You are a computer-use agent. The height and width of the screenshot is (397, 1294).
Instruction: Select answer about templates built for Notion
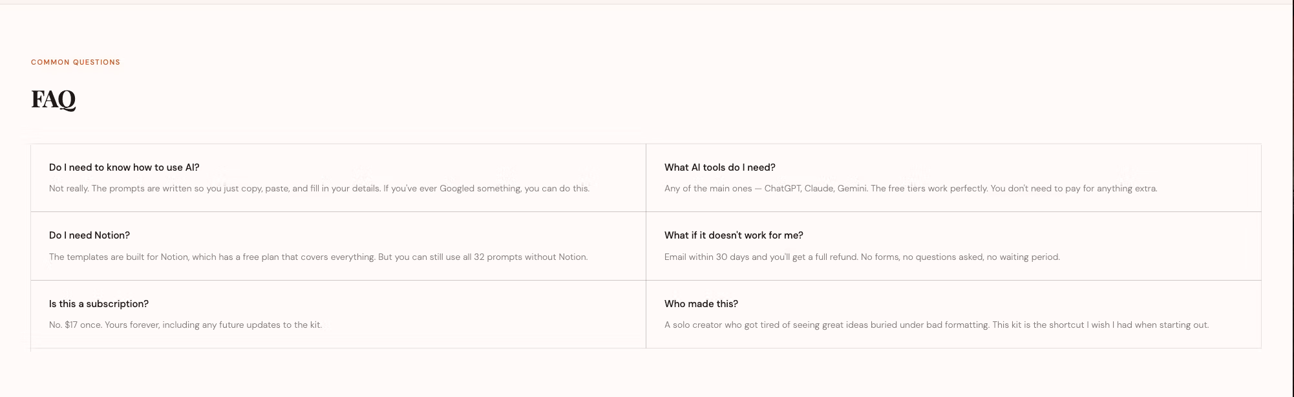318,257
